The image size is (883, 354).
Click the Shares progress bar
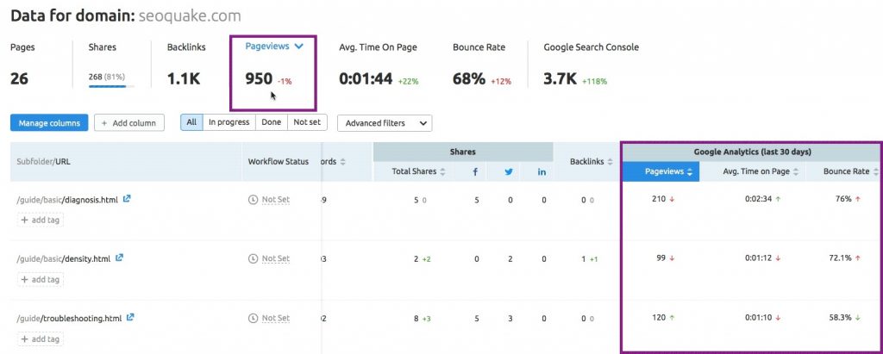click(x=111, y=86)
